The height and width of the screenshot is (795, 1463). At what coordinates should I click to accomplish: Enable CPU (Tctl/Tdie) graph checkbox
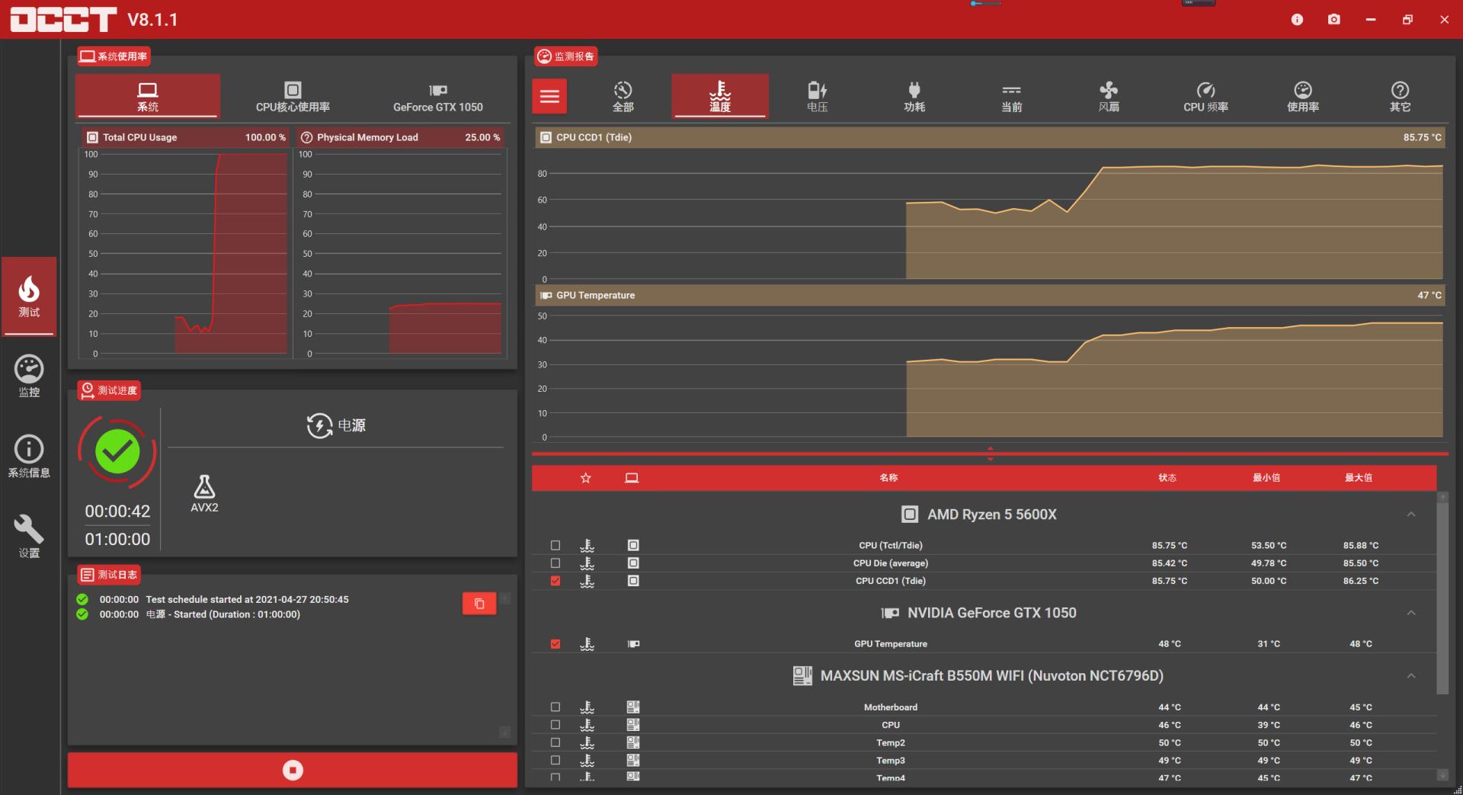(555, 546)
